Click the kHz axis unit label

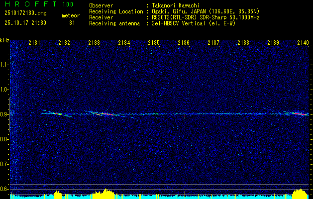pyautogui.click(x=4, y=40)
